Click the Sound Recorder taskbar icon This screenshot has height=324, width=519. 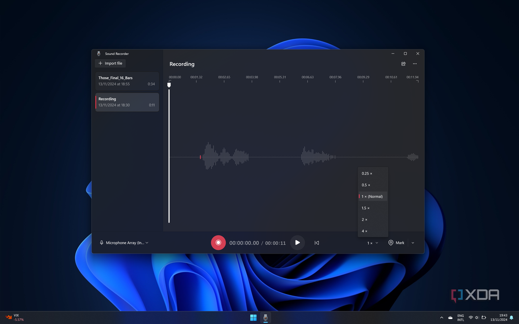coord(265,317)
